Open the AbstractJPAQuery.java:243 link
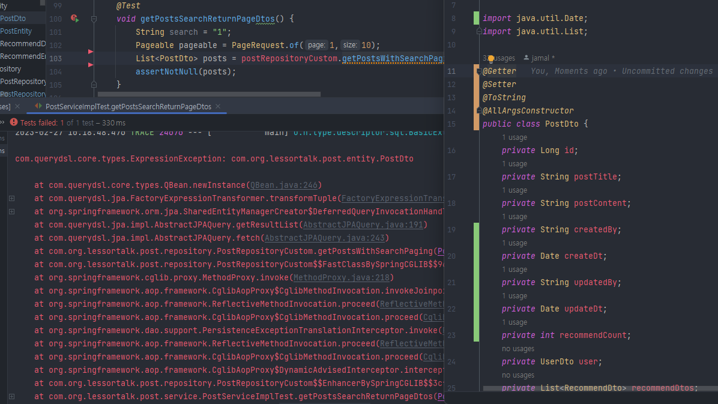The image size is (718, 404). (325, 238)
